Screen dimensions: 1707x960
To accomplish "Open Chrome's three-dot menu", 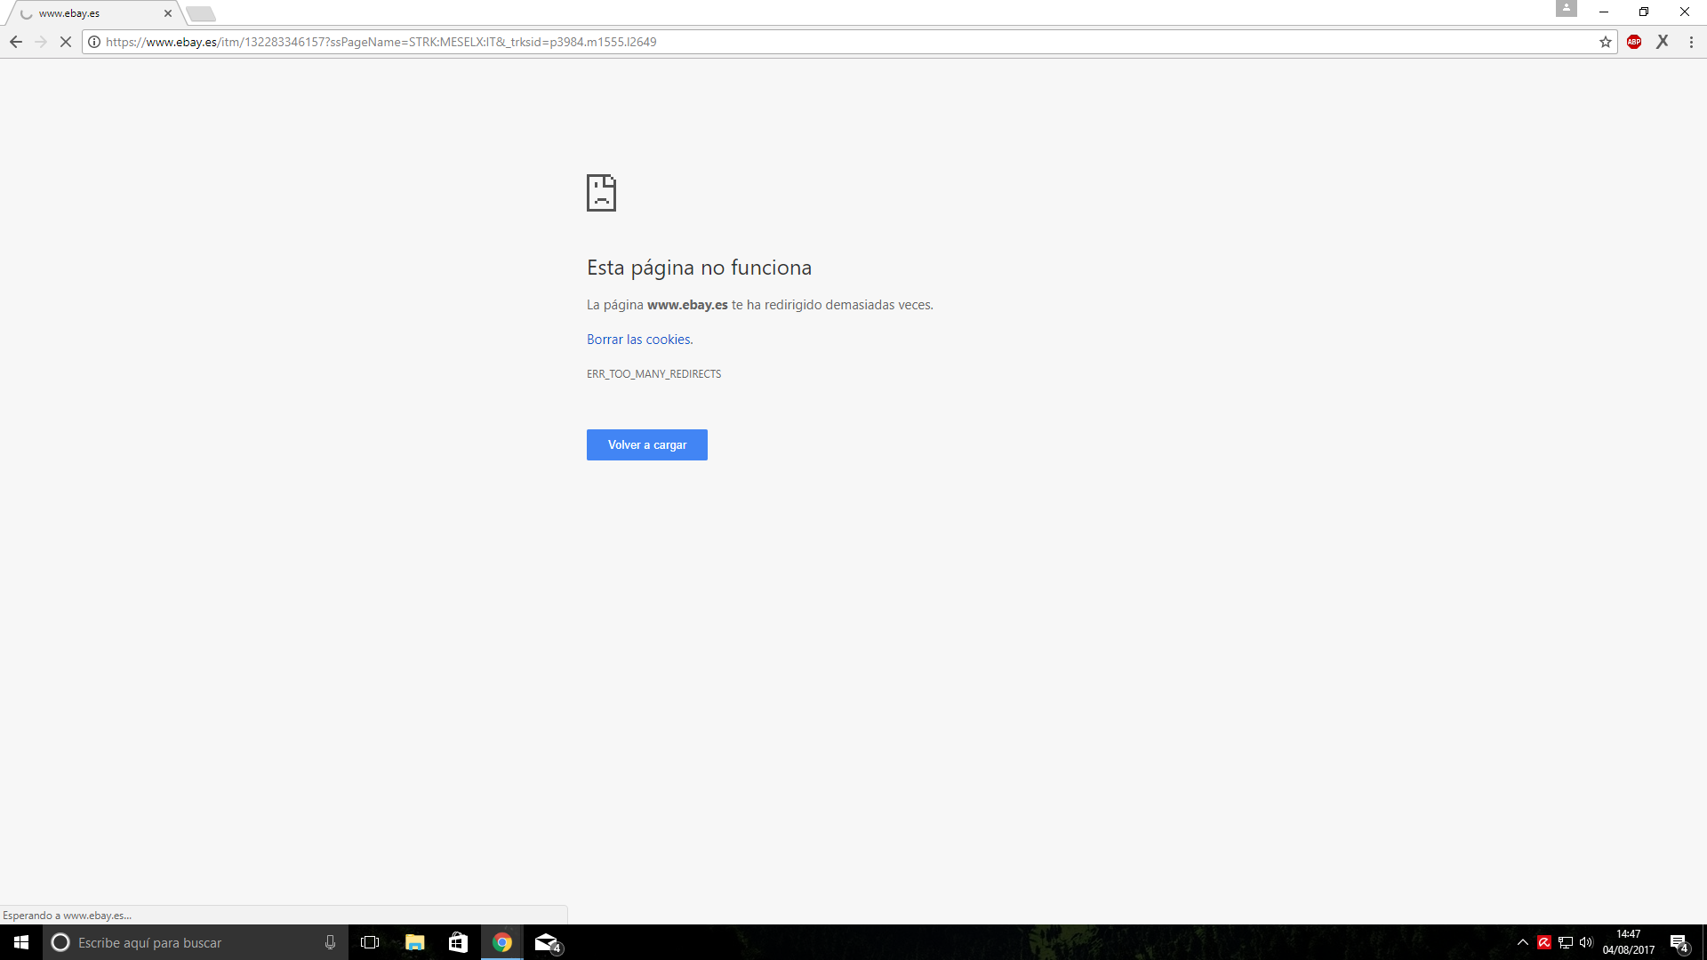I will click(x=1691, y=42).
